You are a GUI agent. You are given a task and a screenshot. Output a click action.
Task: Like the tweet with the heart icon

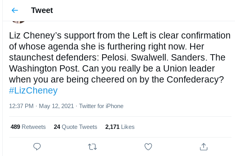pos(148,147)
